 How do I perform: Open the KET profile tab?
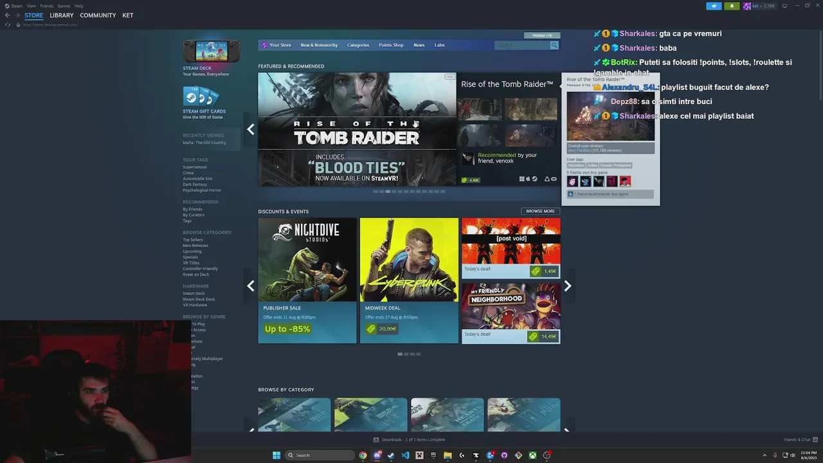click(128, 15)
